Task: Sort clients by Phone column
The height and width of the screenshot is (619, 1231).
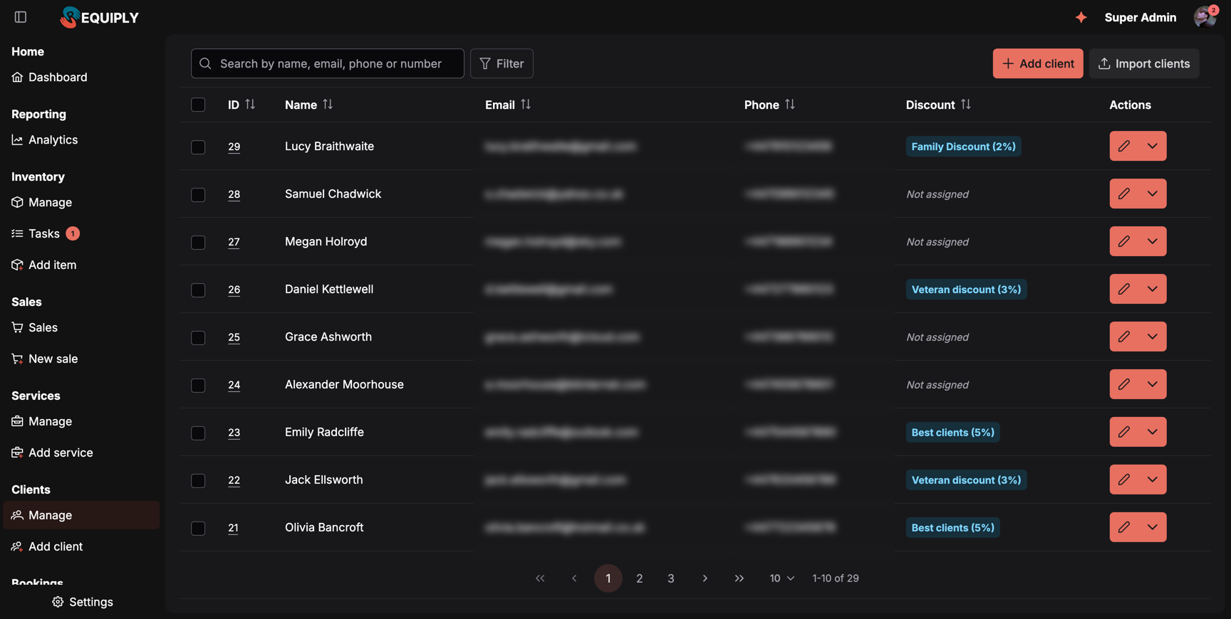Action: [x=790, y=105]
